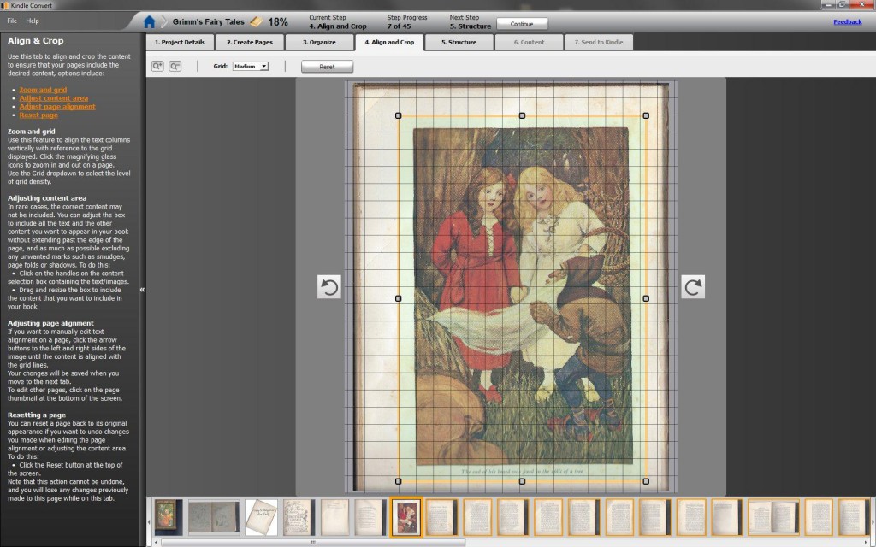Rotate page clockwise with right arrow

click(693, 287)
